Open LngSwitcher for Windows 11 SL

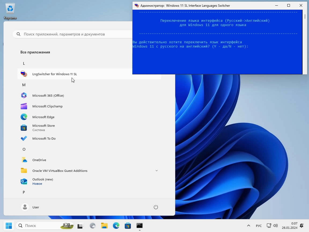(54, 74)
